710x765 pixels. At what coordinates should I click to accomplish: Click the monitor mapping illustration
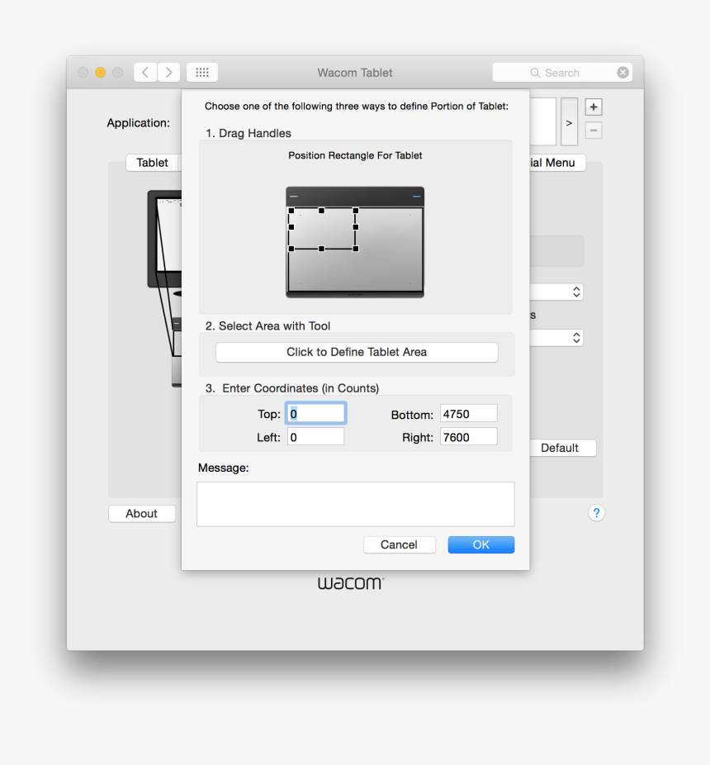[x=164, y=287]
